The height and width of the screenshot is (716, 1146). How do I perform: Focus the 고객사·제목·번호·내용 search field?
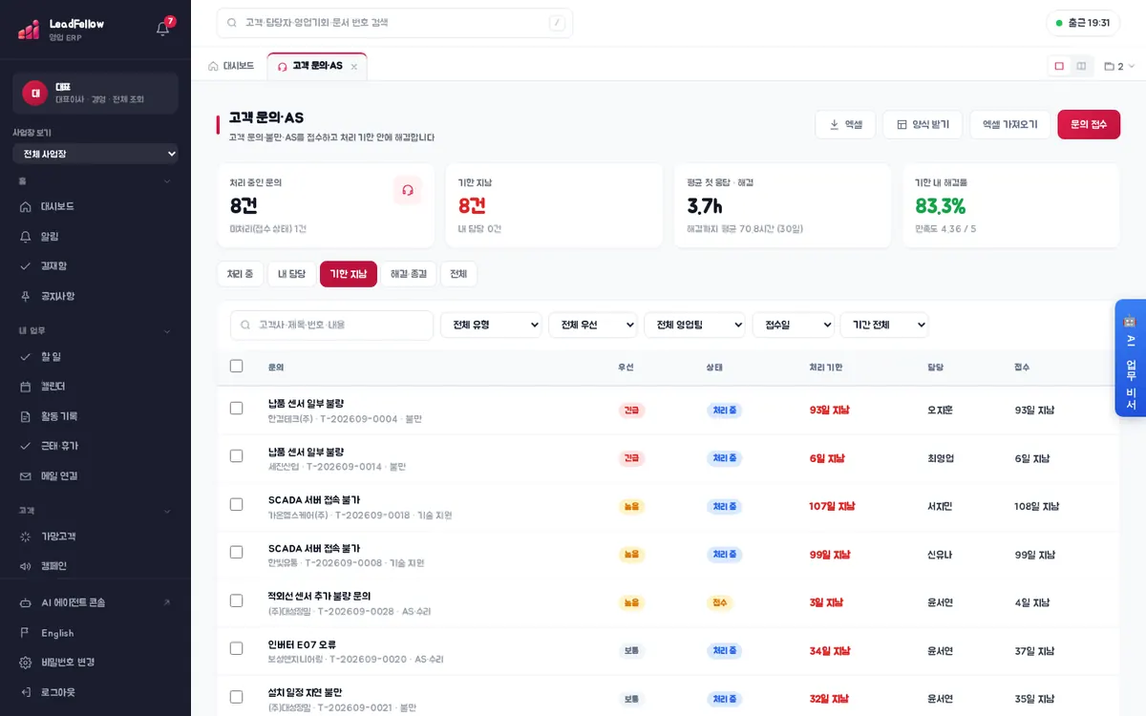(x=331, y=325)
